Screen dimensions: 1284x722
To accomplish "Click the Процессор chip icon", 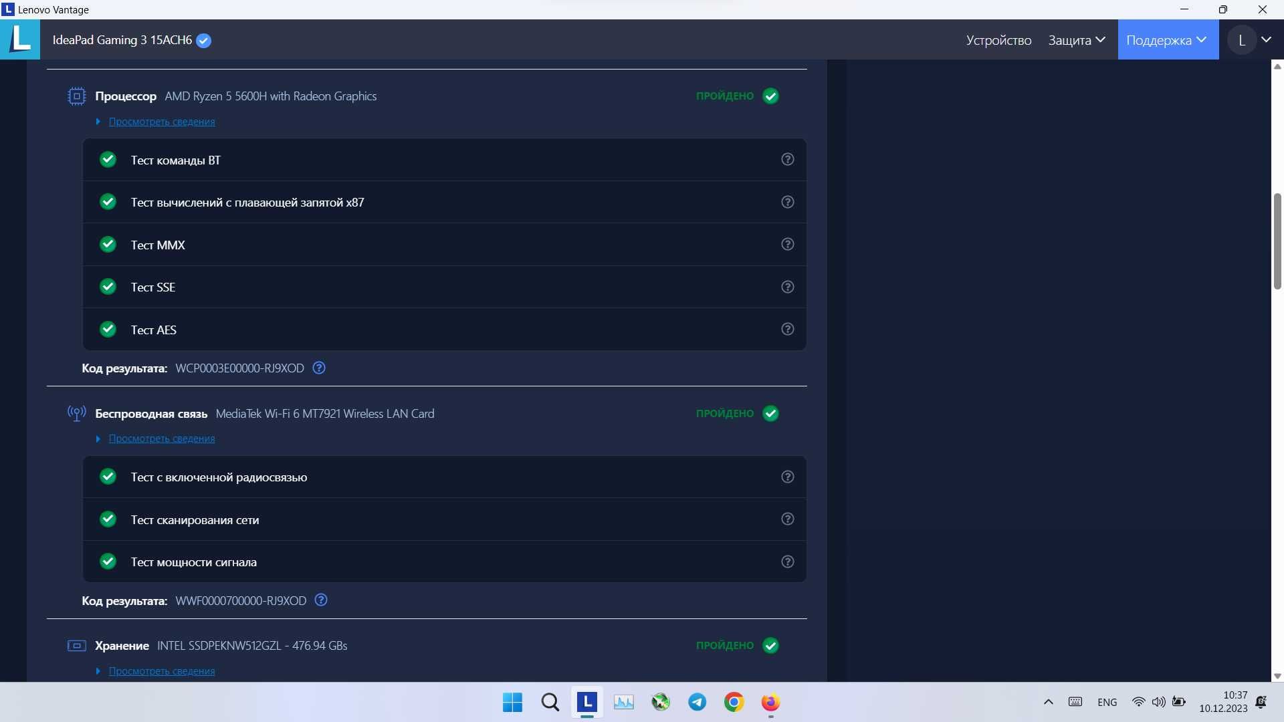I will 77,96.
